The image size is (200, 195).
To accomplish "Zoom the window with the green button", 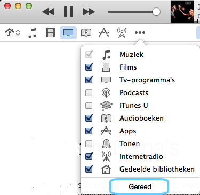I will click(x=29, y=6).
